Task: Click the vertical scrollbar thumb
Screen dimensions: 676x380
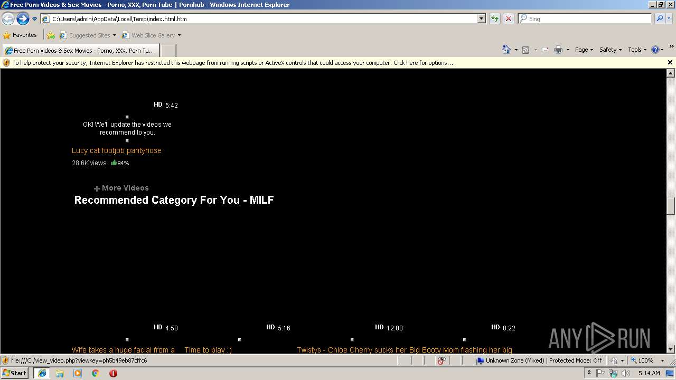Action: click(x=671, y=206)
